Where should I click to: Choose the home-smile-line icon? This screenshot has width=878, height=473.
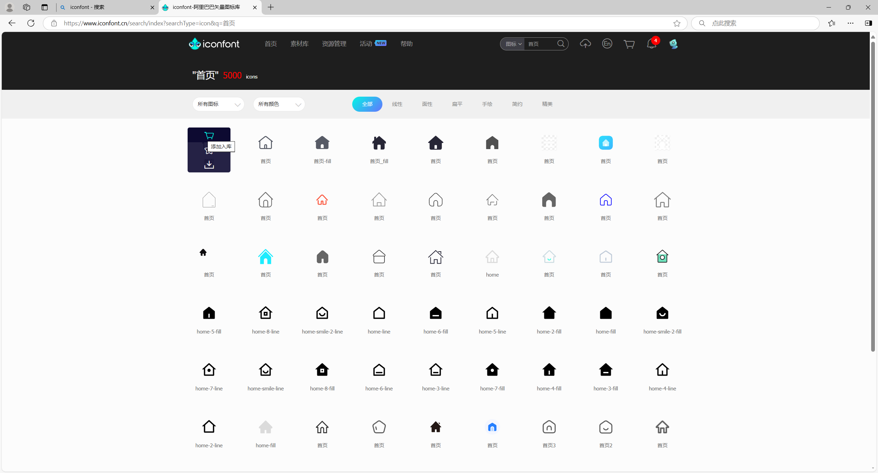[265, 370]
